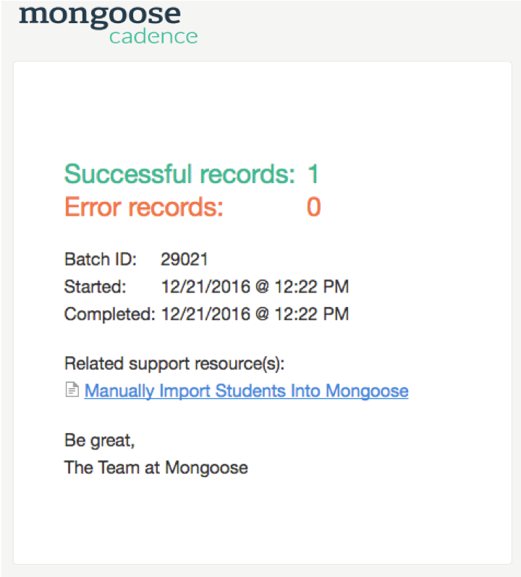Click the error records count 0
The width and height of the screenshot is (521, 577).
click(x=313, y=208)
